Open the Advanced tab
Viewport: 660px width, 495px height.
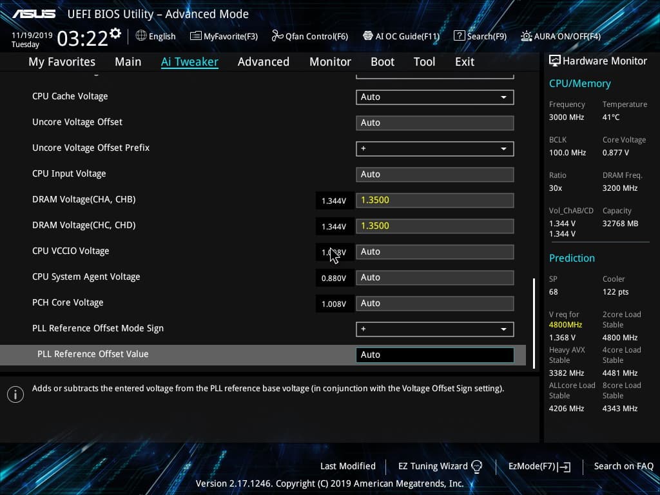pos(264,62)
